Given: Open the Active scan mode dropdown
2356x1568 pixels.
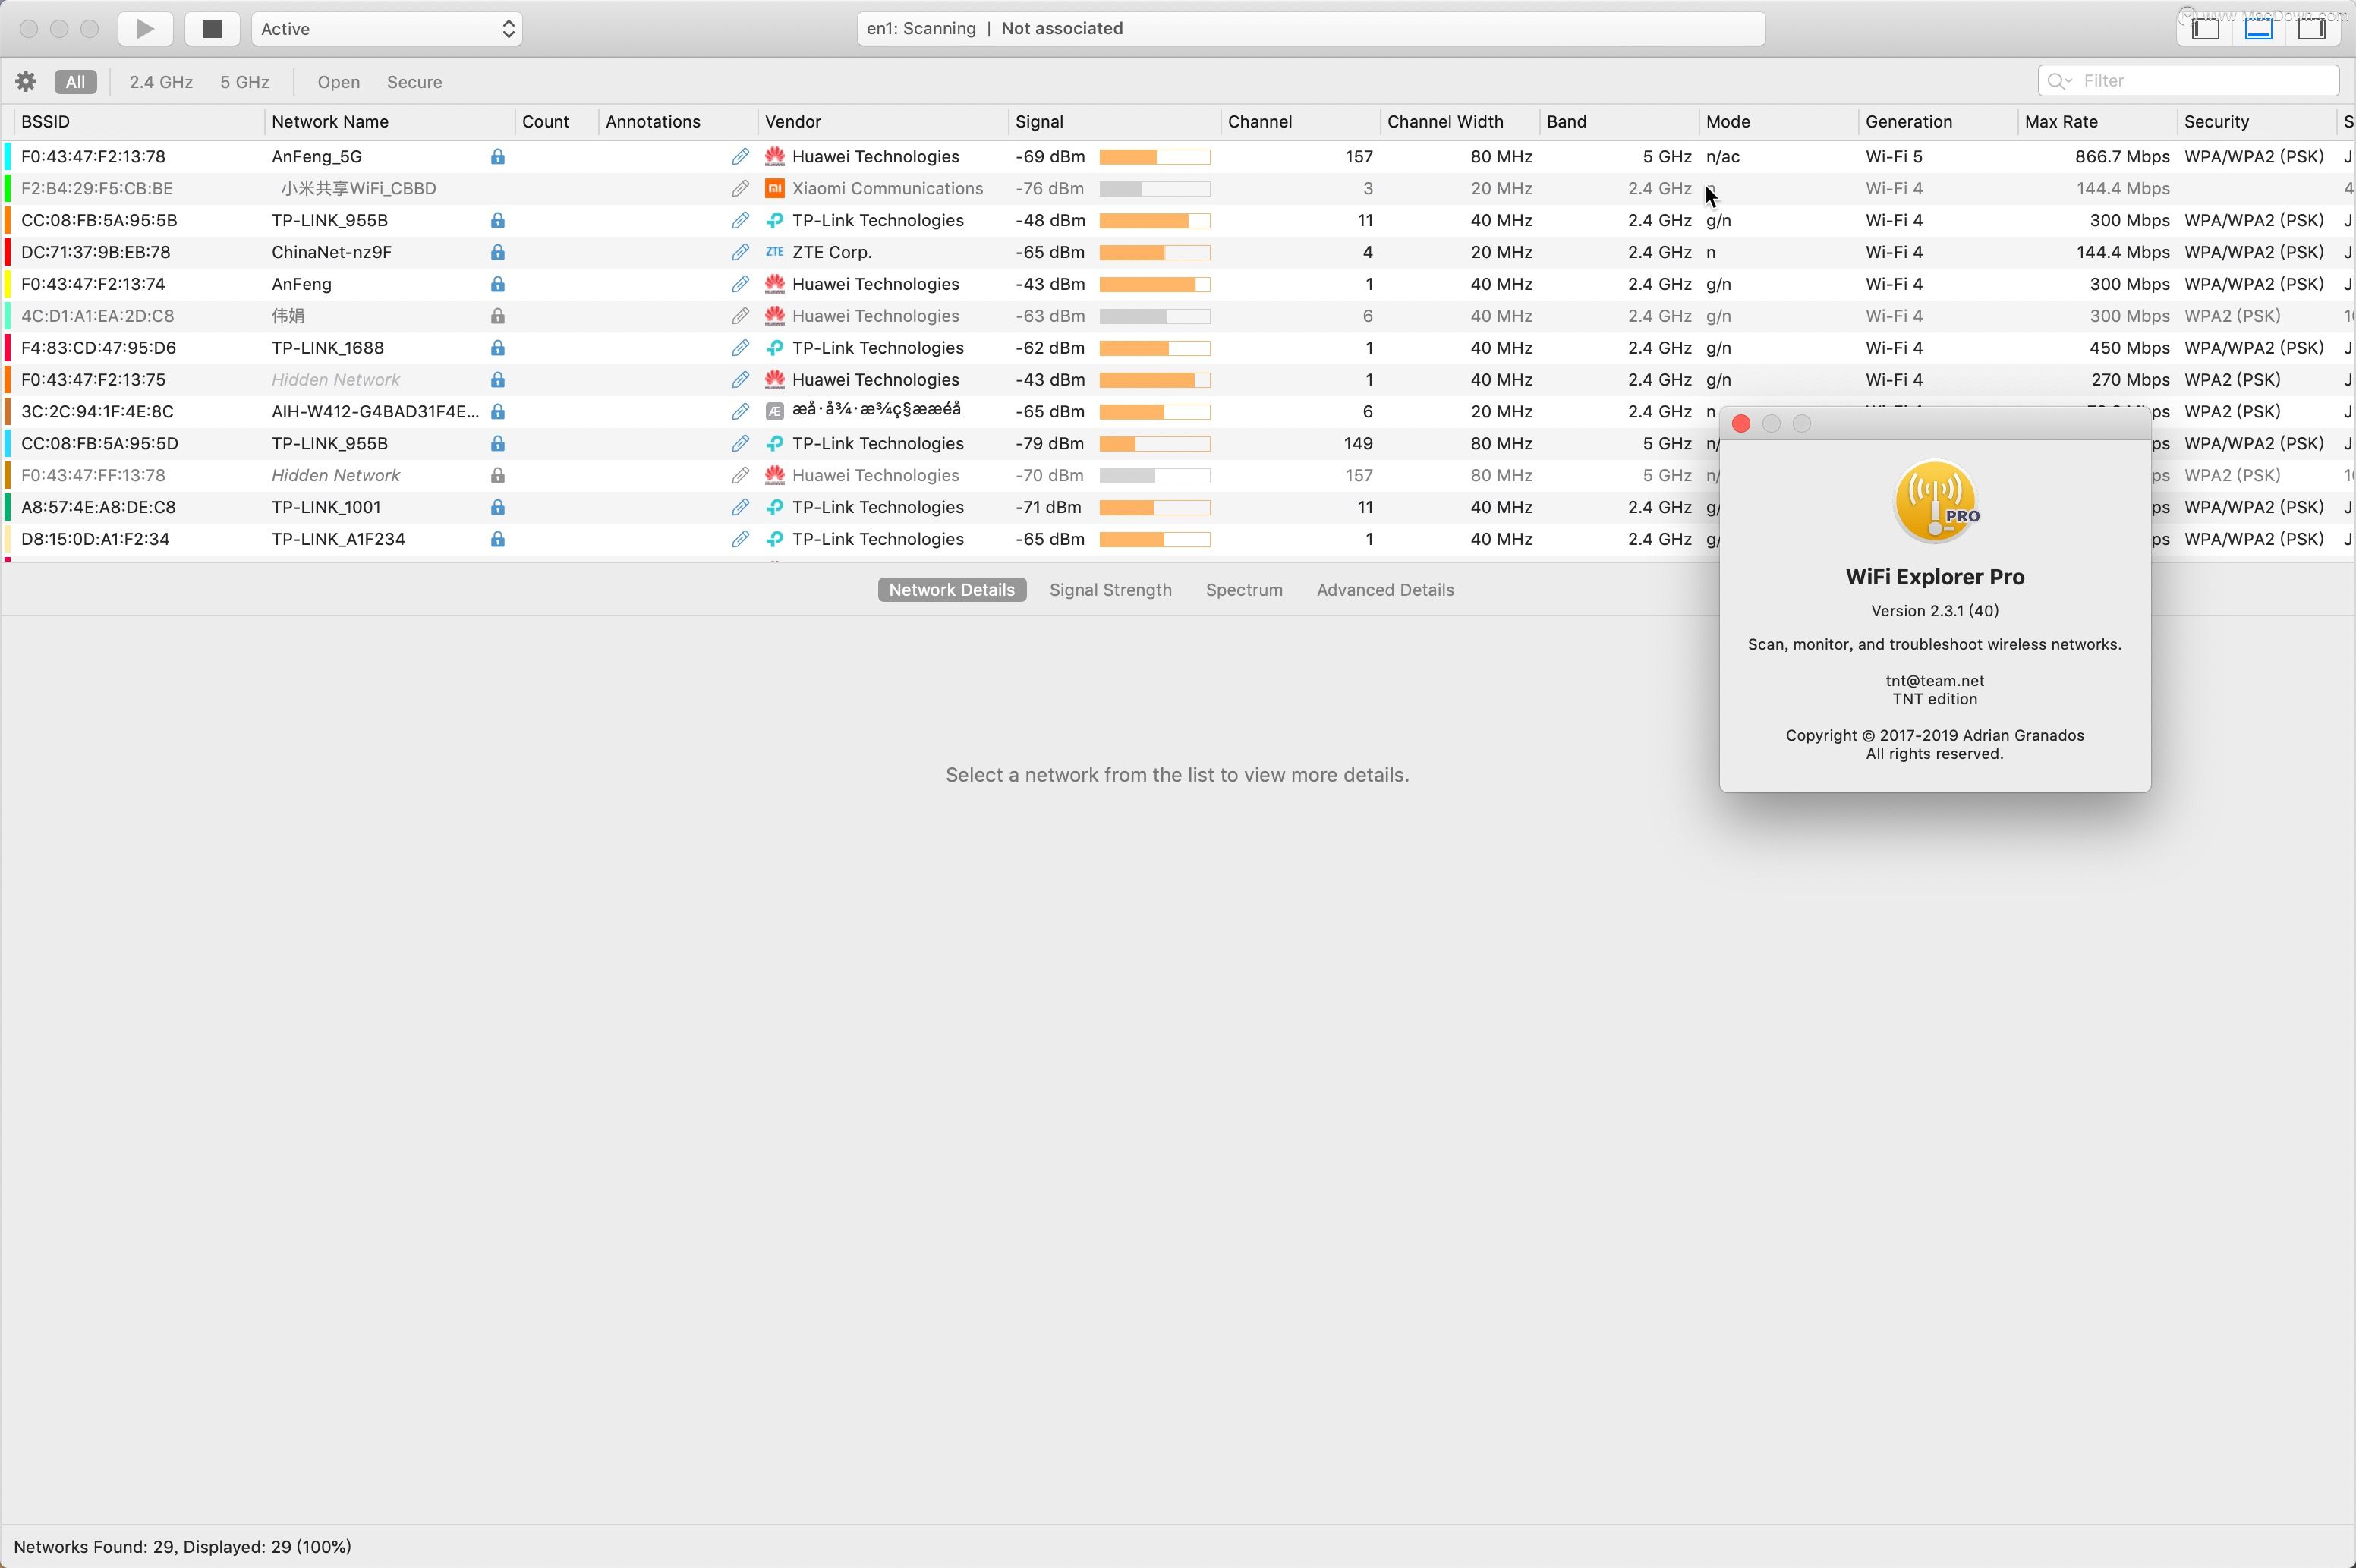Looking at the screenshot, I should point(386,28).
